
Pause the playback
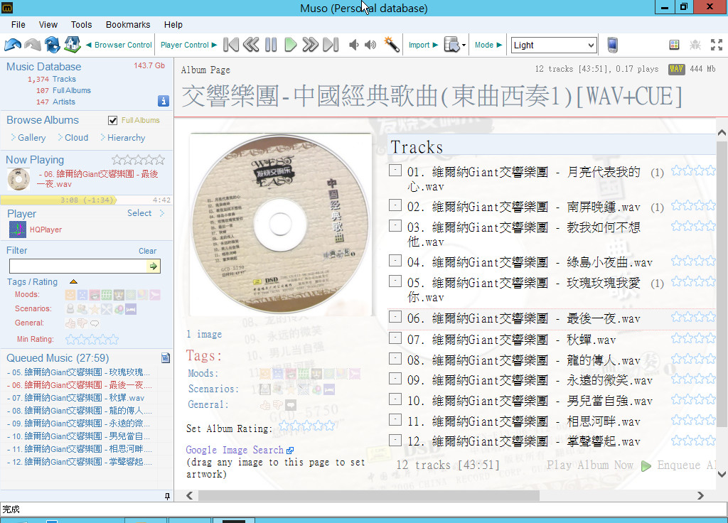click(x=271, y=45)
